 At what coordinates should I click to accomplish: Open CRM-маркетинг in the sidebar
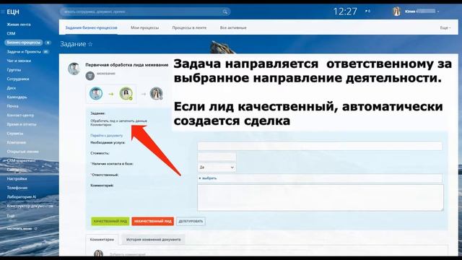pos(21,160)
